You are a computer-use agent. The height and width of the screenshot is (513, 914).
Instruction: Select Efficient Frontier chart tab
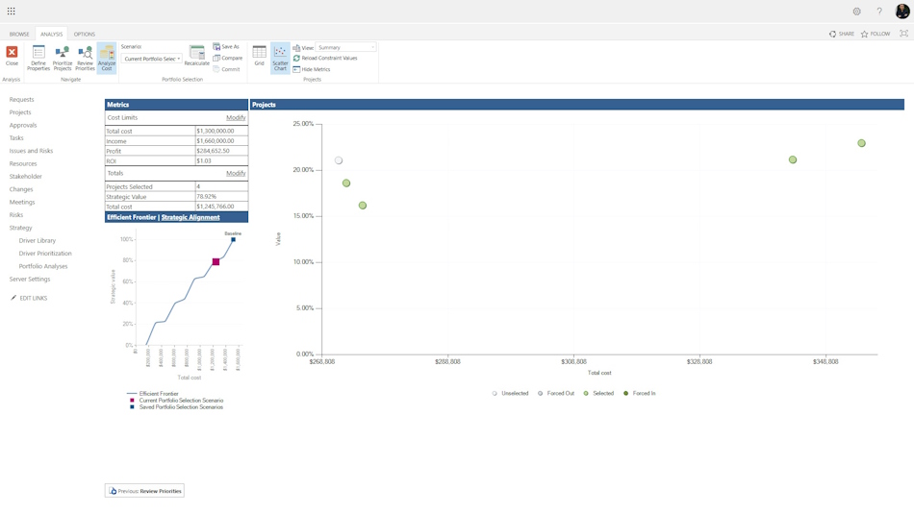click(131, 217)
